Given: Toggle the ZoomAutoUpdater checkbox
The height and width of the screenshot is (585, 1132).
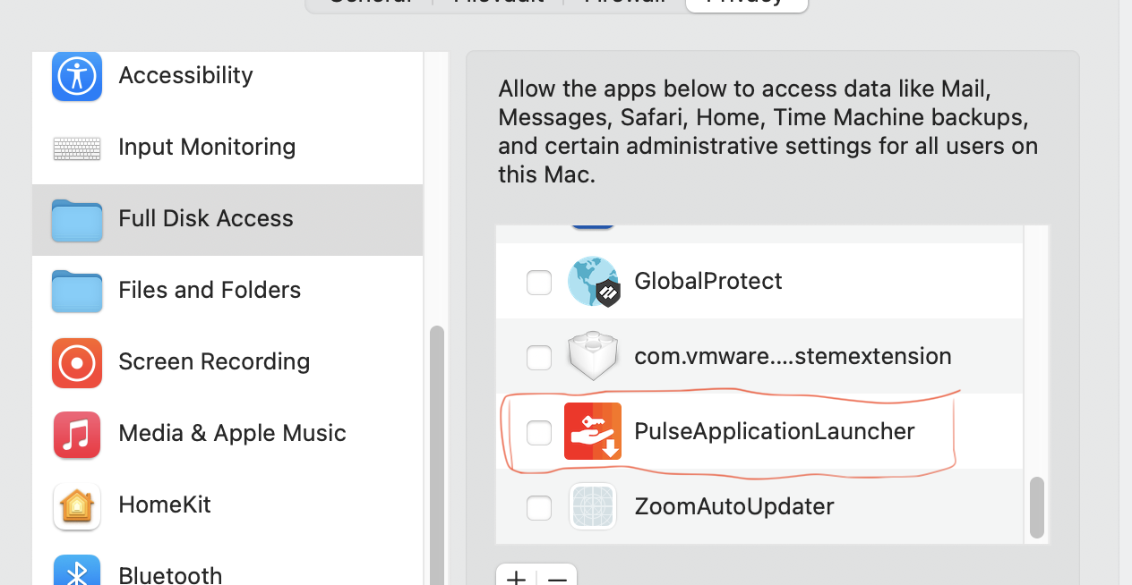Looking at the screenshot, I should [x=539, y=507].
